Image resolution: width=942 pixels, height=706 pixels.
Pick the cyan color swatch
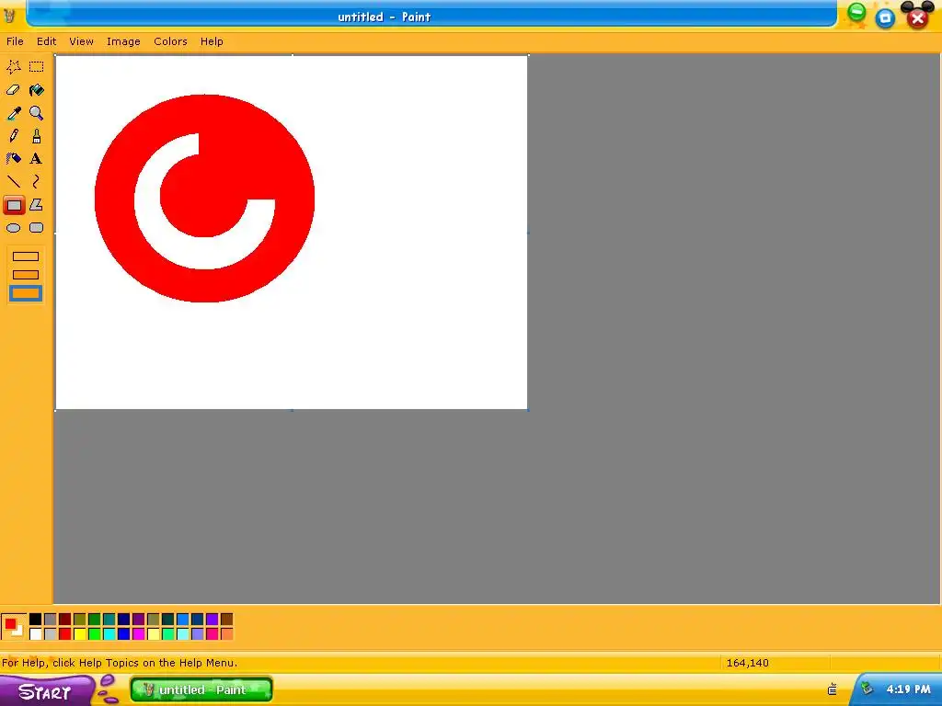109,634
